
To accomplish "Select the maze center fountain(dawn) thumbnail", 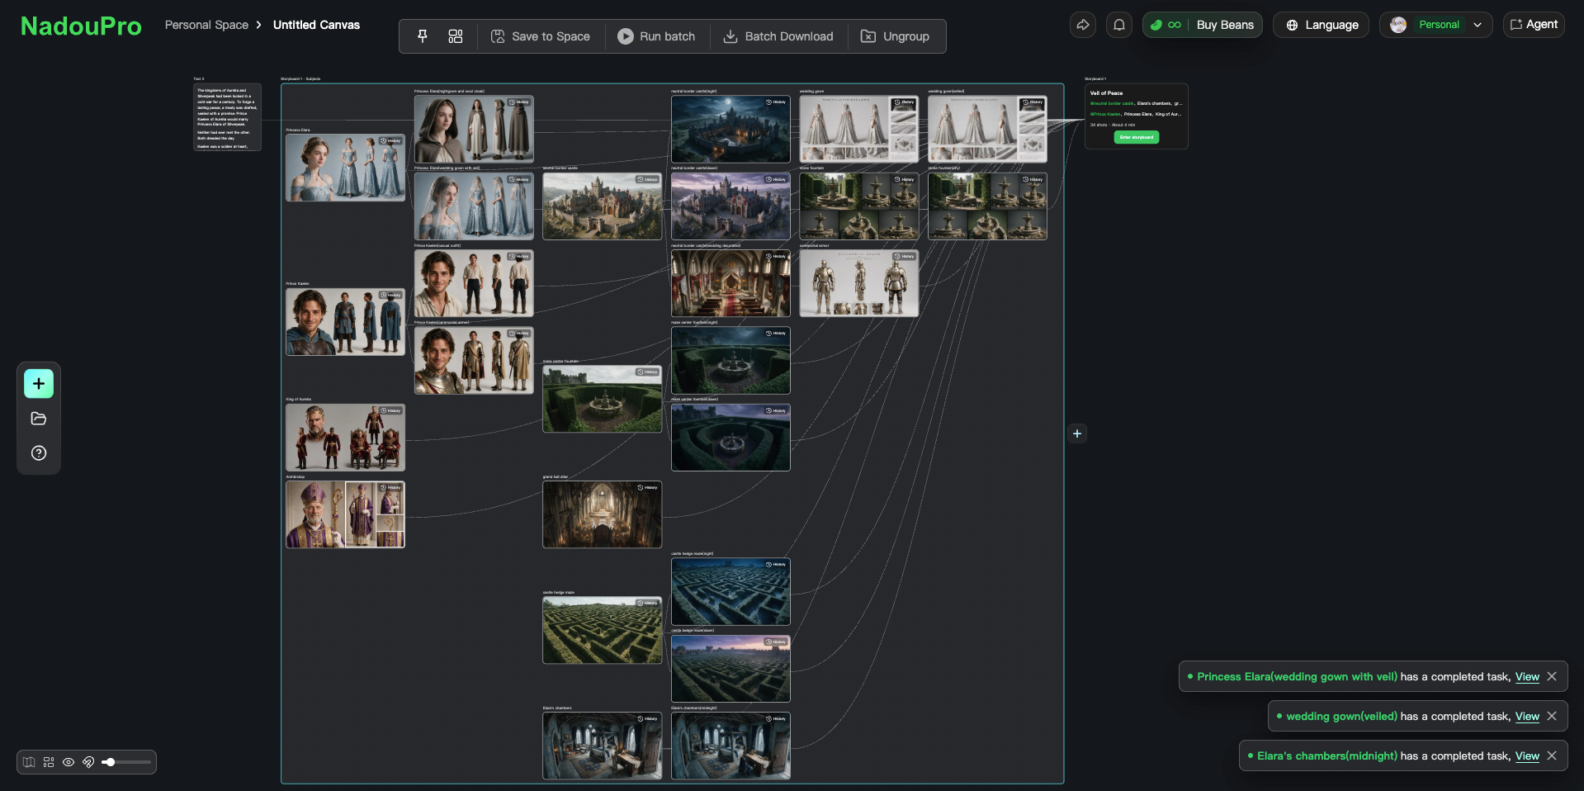I will 731,437.
